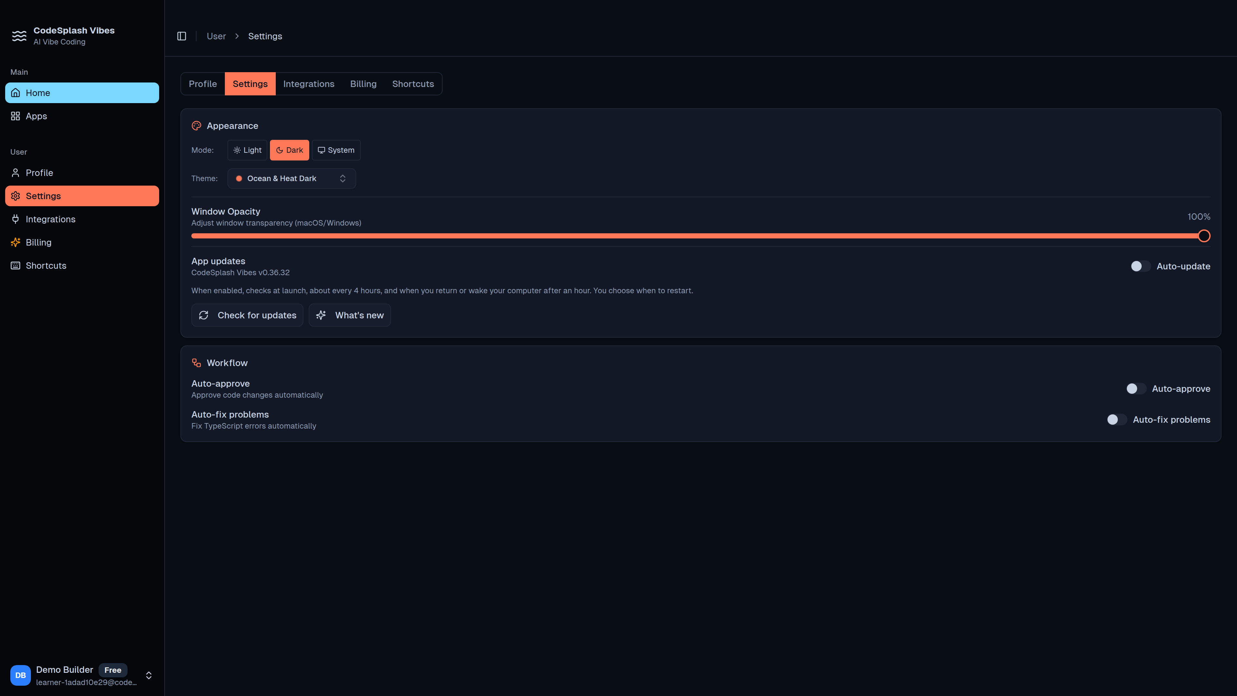1237x696 pixels.
Task: Click the refresh icon on Check for updates
Action: 204,315
